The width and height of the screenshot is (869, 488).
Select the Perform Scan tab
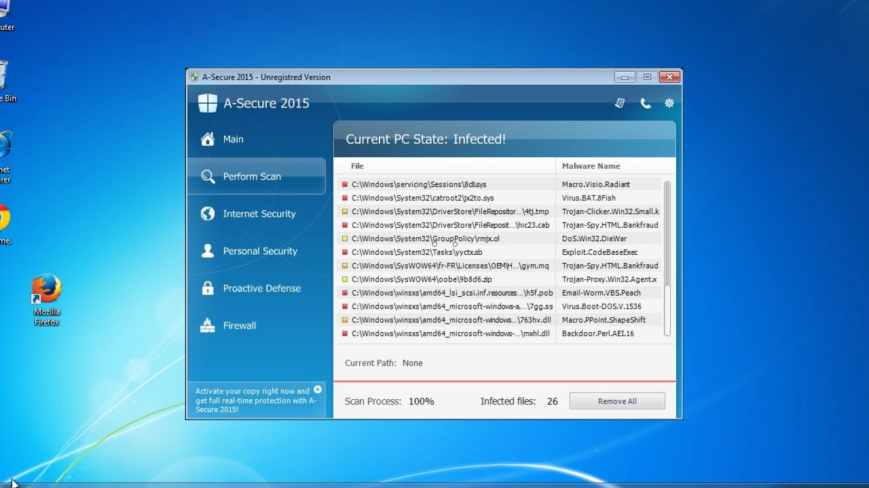(x=256, y=176)
